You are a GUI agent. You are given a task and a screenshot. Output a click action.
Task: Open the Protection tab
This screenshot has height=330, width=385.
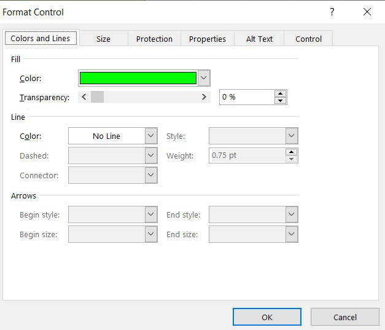coord(154,39)
